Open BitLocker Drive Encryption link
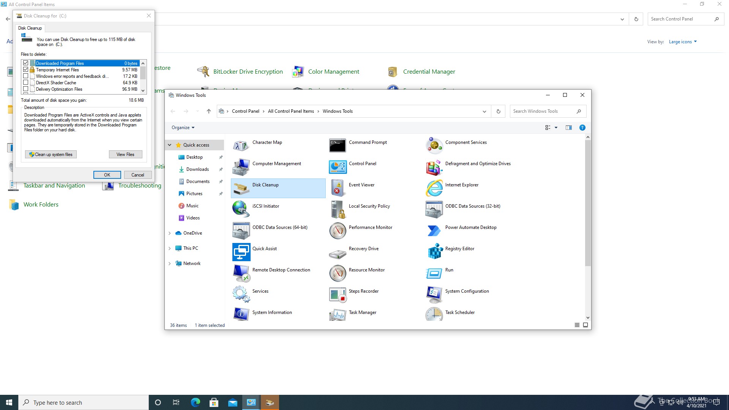The image size is (729, 410). click(x=248, y=72)
